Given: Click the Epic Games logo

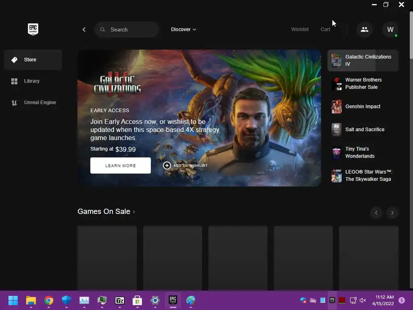Looking at the screenshot, I should (x=33, y=29).
